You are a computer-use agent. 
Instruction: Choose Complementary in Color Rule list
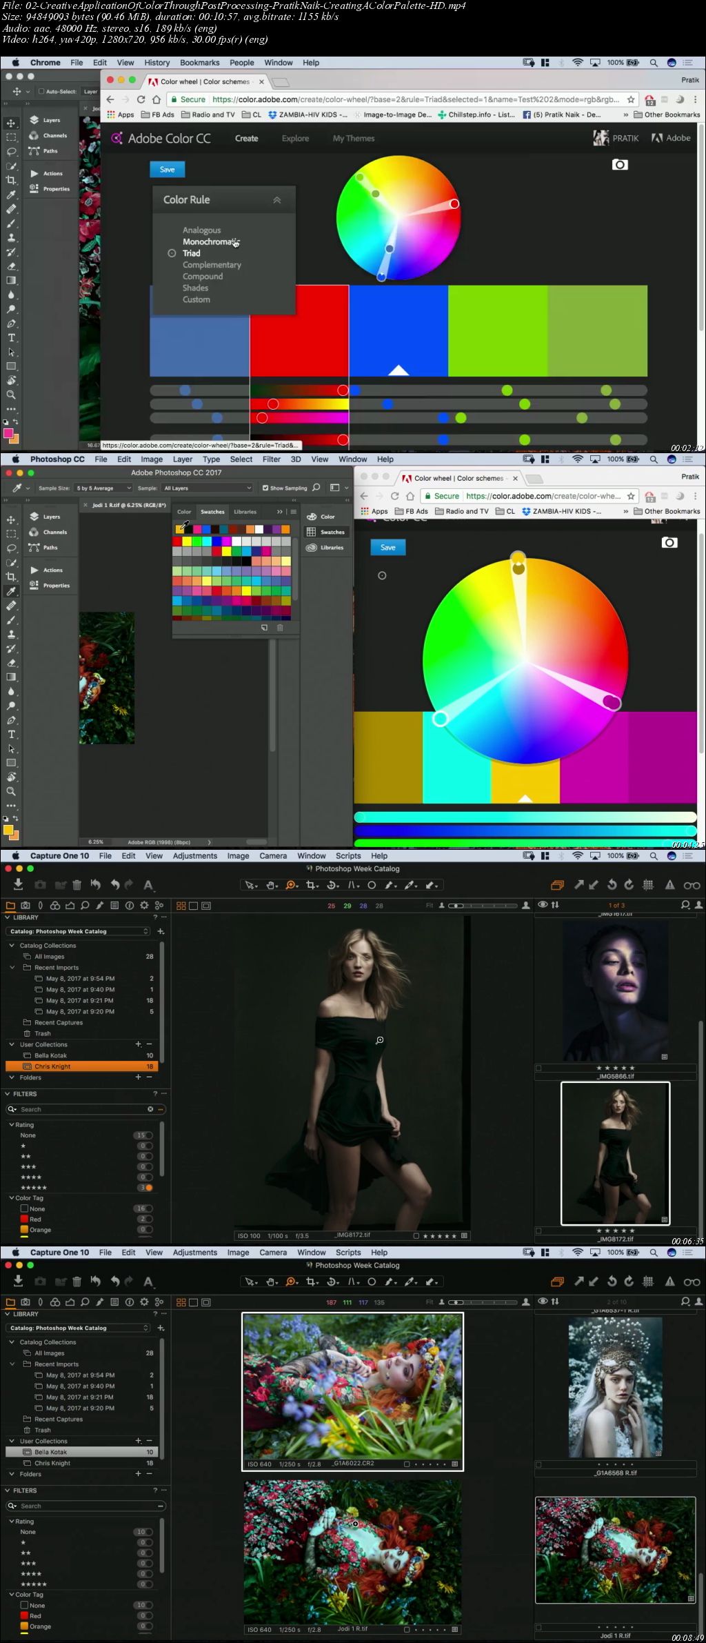tap(212, 265)
